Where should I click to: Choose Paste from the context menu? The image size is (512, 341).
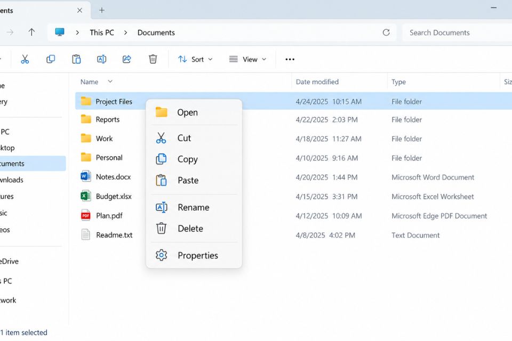point(194,180)
